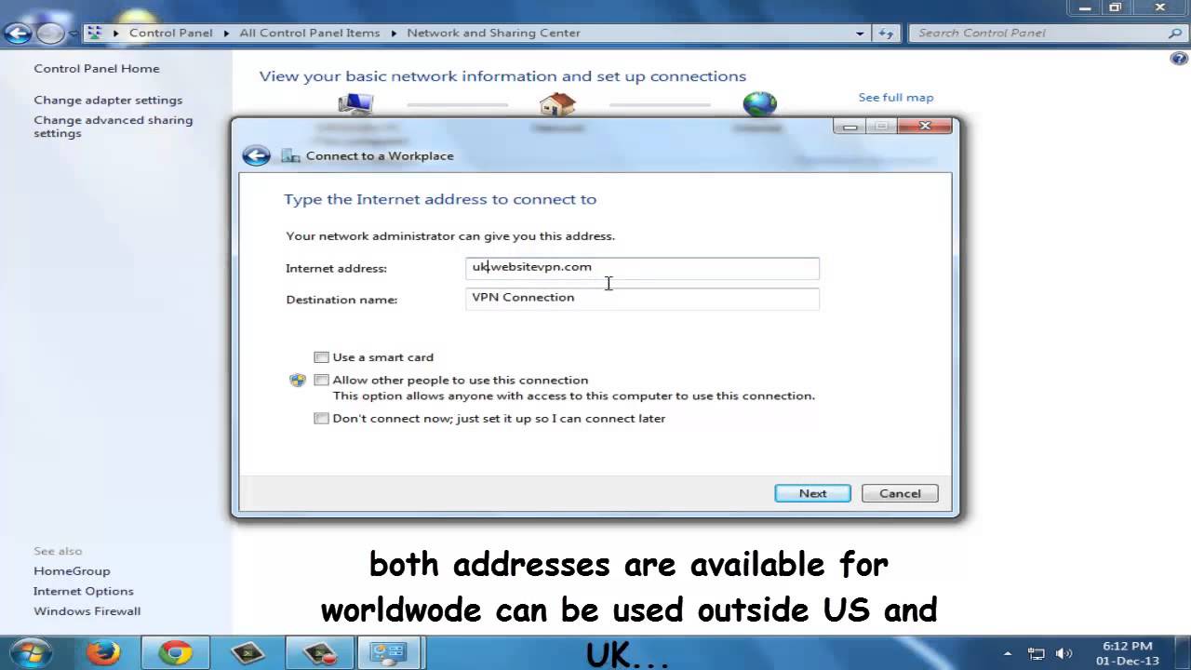Open Firefox from the taskbar
The width and height of the screenshot is (1191, 670).
(103, 653)
